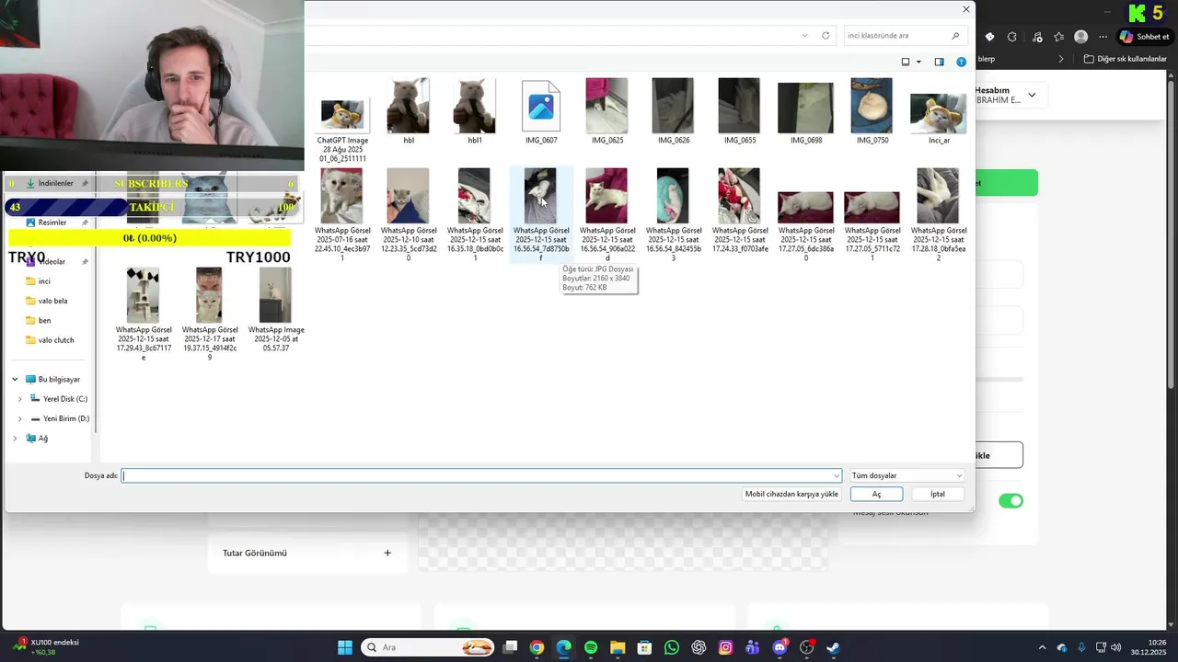Expand Bu bilgisayar tree node

point(15,380)
